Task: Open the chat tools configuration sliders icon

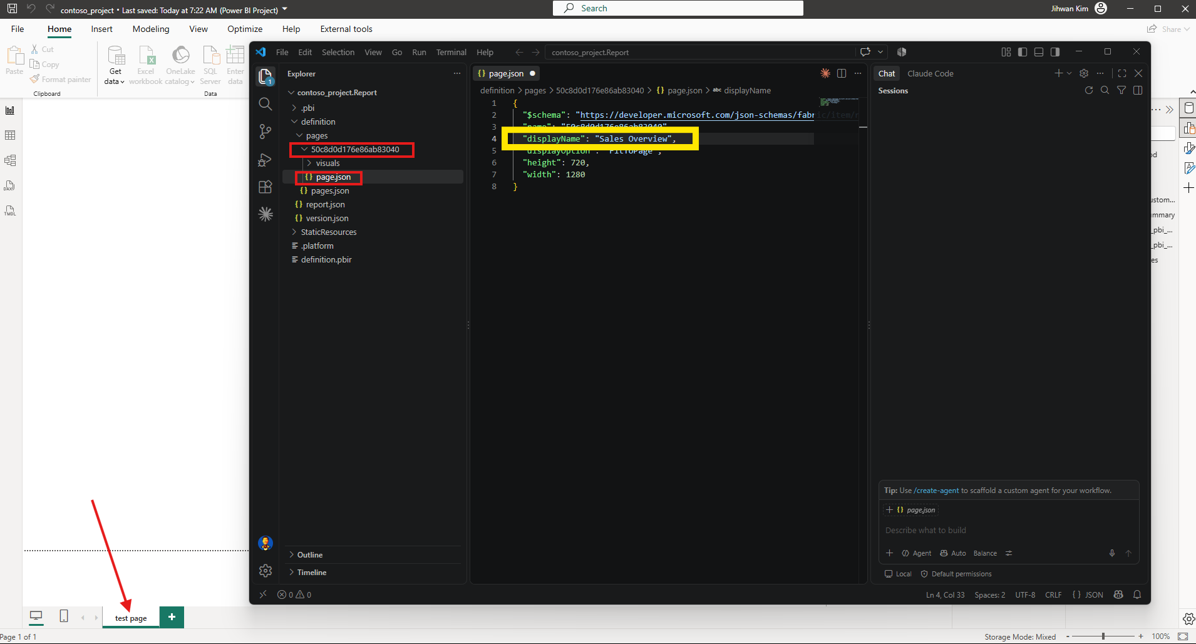Action: tap(1009, 553)
